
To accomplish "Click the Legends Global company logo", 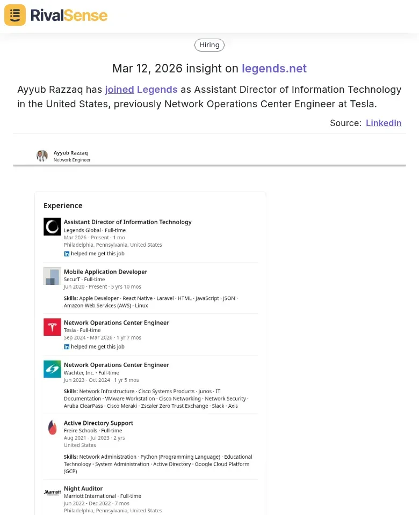I will point(52,226).
